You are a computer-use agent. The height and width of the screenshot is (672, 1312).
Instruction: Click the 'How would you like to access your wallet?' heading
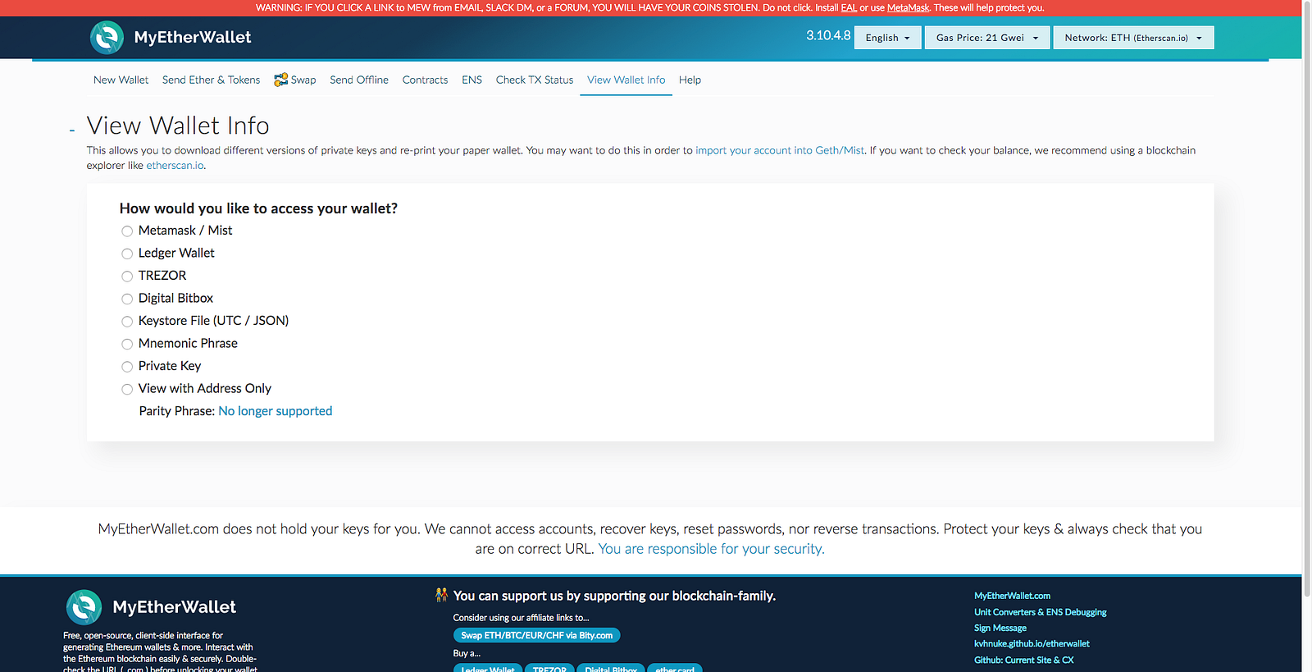[258, 208]
